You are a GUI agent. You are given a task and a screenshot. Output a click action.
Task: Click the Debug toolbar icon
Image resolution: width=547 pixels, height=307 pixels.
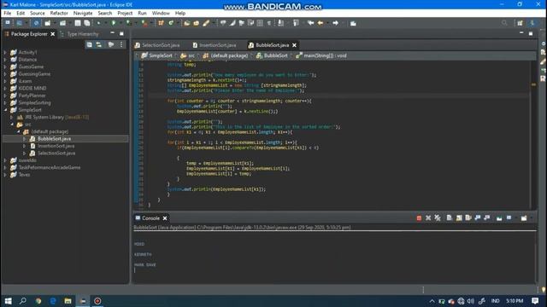coord(99,23)
